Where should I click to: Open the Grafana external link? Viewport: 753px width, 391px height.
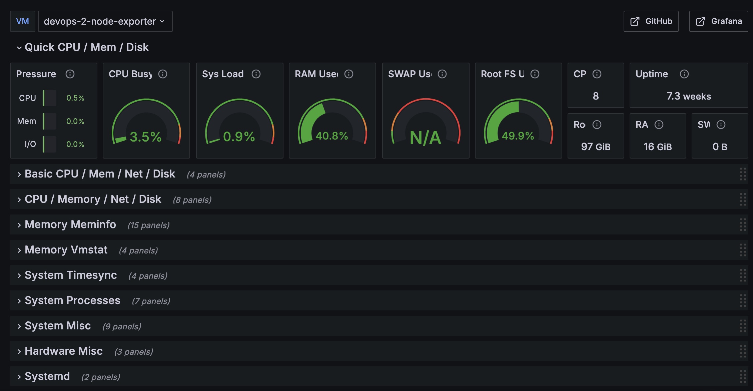tap(719, 21)
